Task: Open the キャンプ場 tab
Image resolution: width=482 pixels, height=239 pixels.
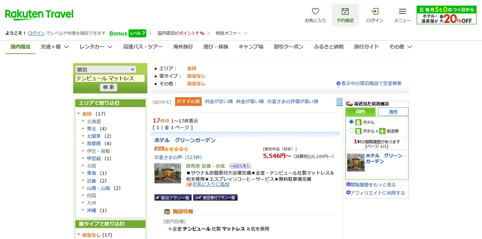Action: pos(251,47)
